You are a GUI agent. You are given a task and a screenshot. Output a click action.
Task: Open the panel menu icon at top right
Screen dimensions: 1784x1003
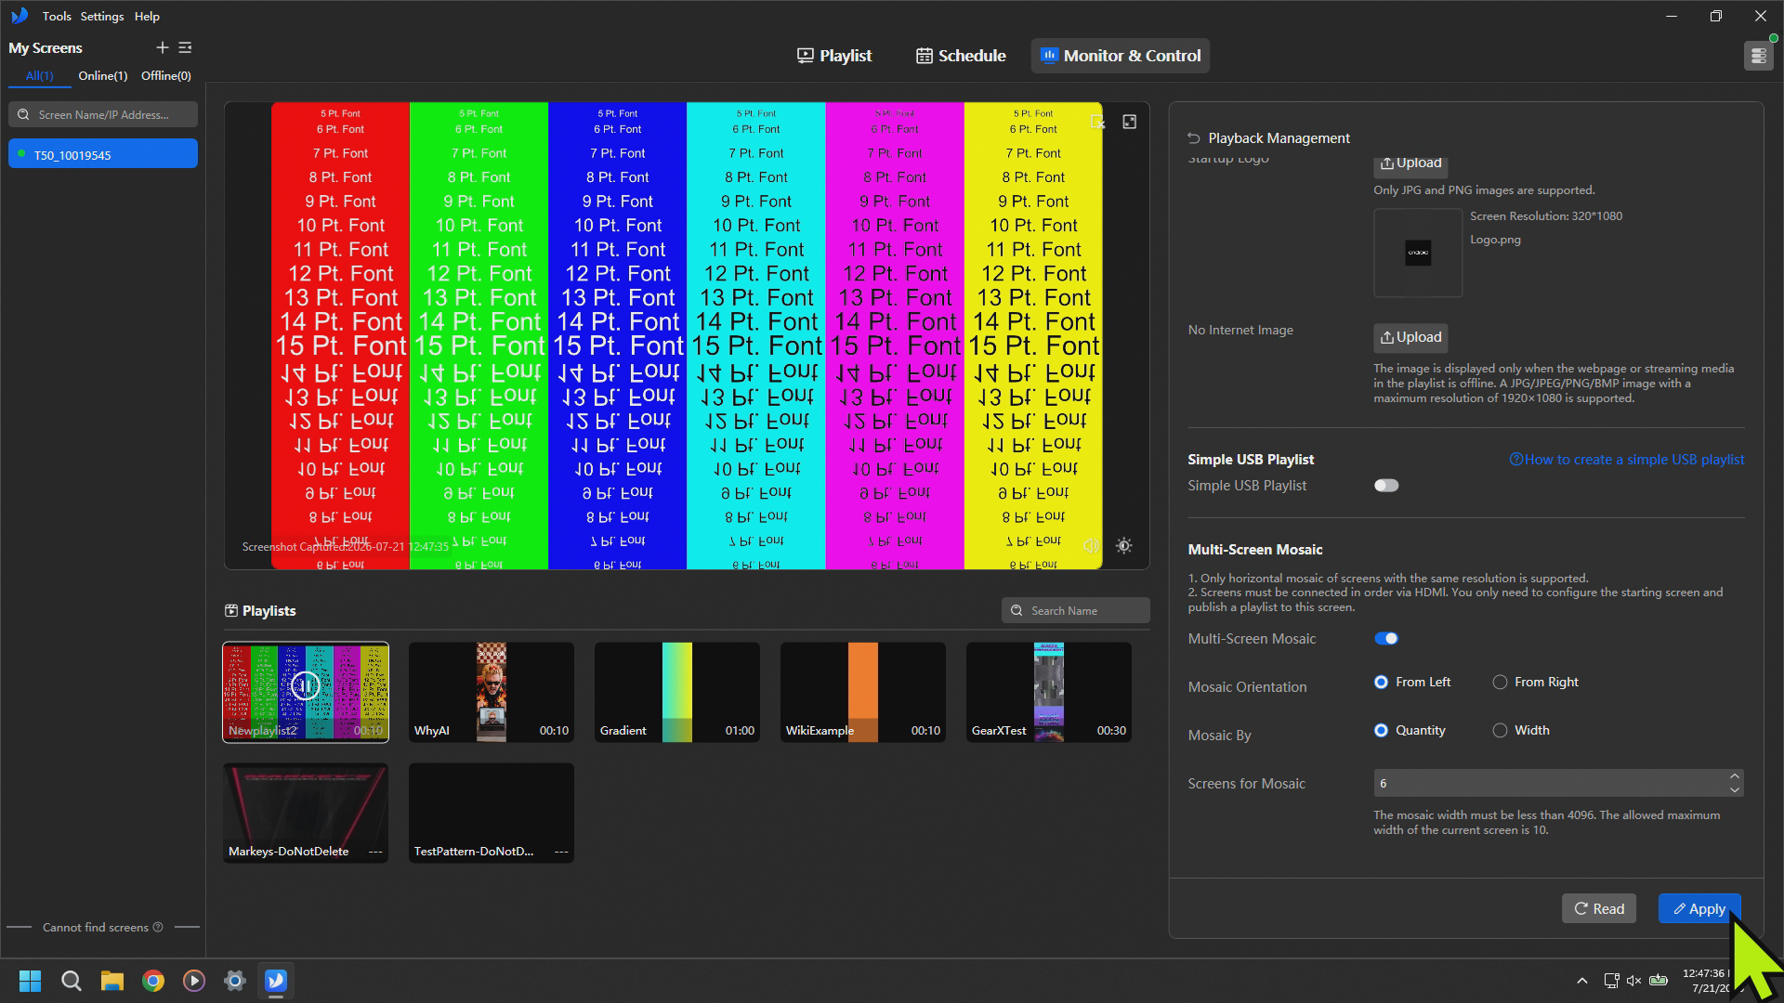(x=1758, y=56)
